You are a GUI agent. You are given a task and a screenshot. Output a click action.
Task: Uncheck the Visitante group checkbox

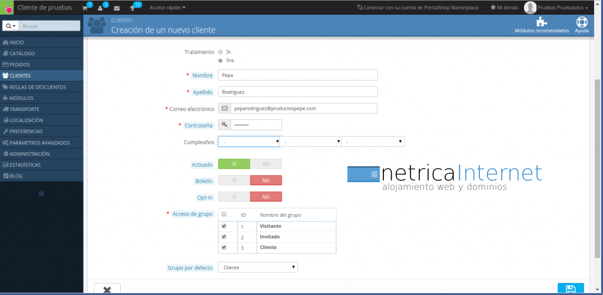(x=224, y=226)
